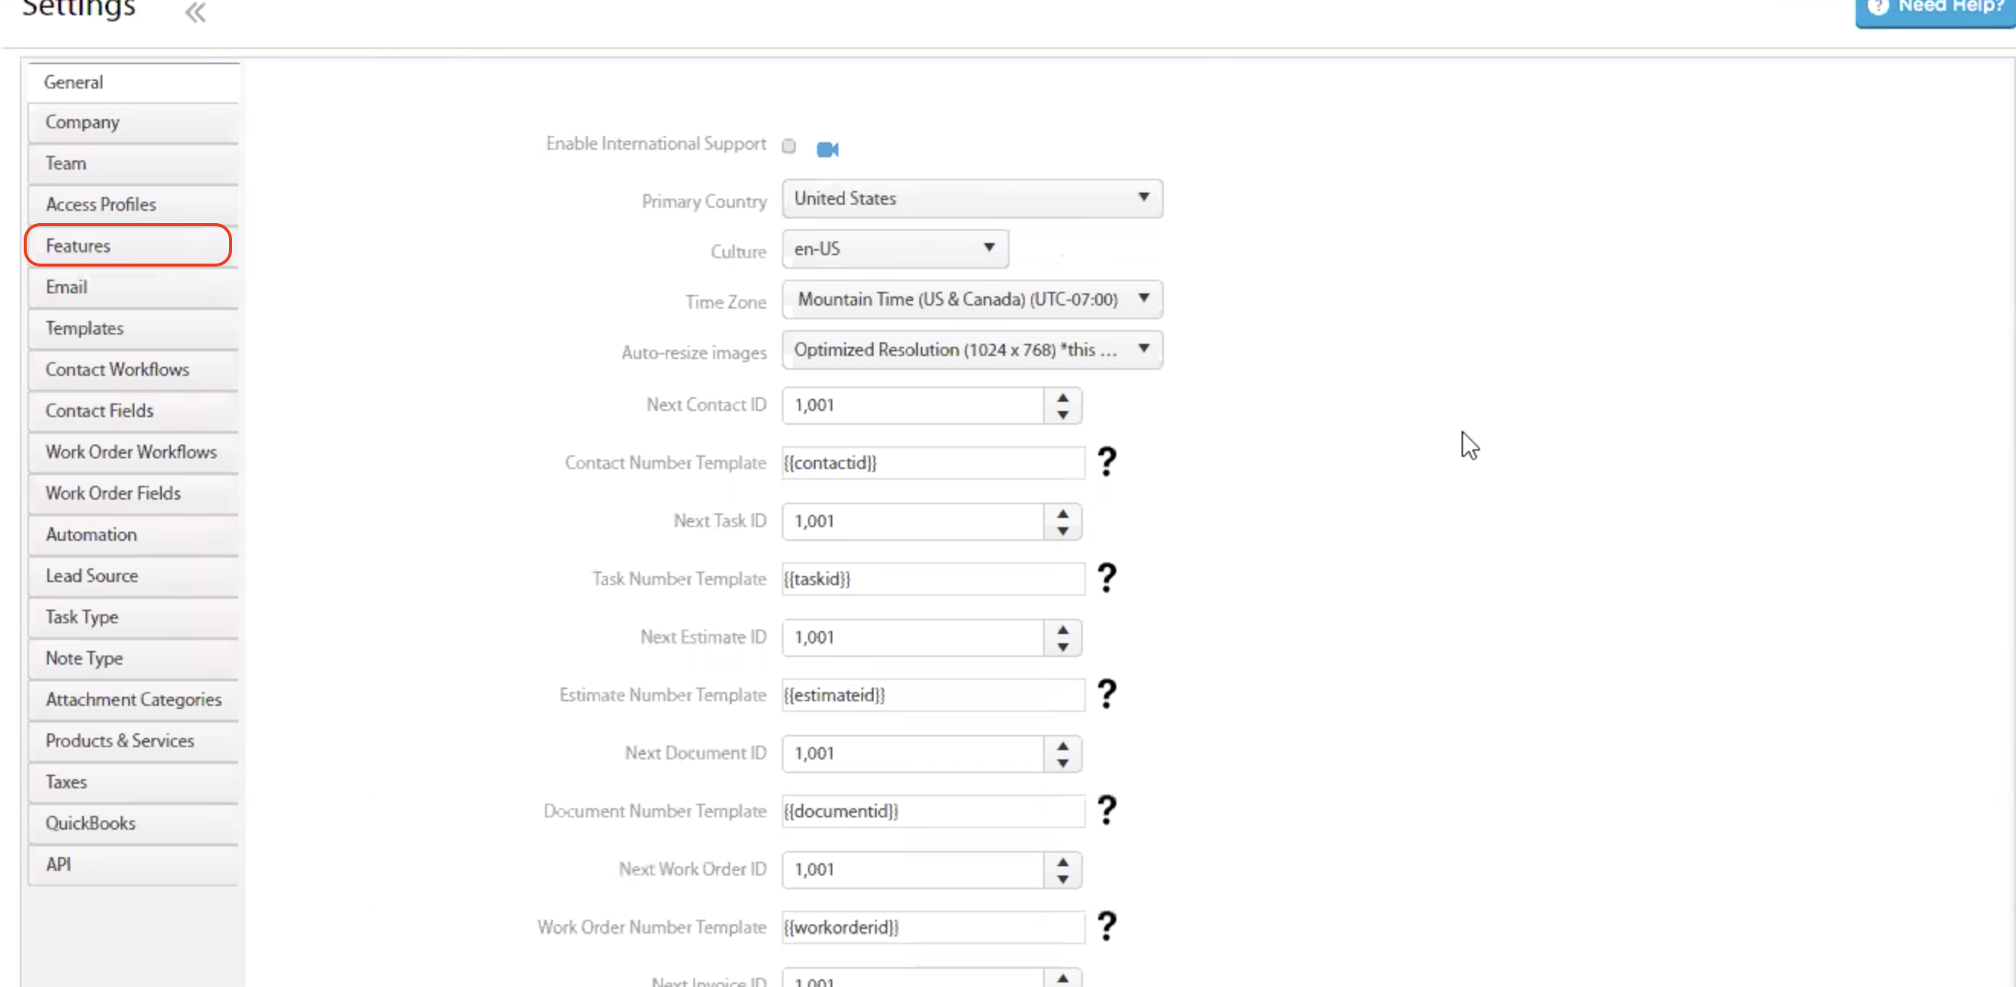The width and height of the screenshot is (2016, 987).
Task: Collapse the Settings sidebar with the double-chevron icon
Action: click(x=195, y=12)
